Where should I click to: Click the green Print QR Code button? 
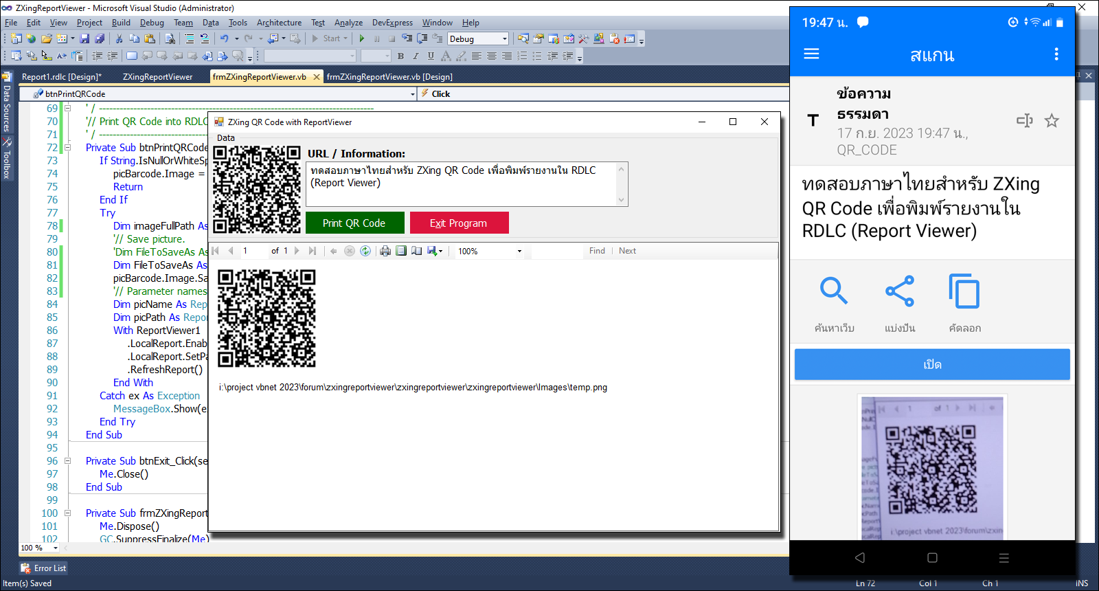pos(354,223)
